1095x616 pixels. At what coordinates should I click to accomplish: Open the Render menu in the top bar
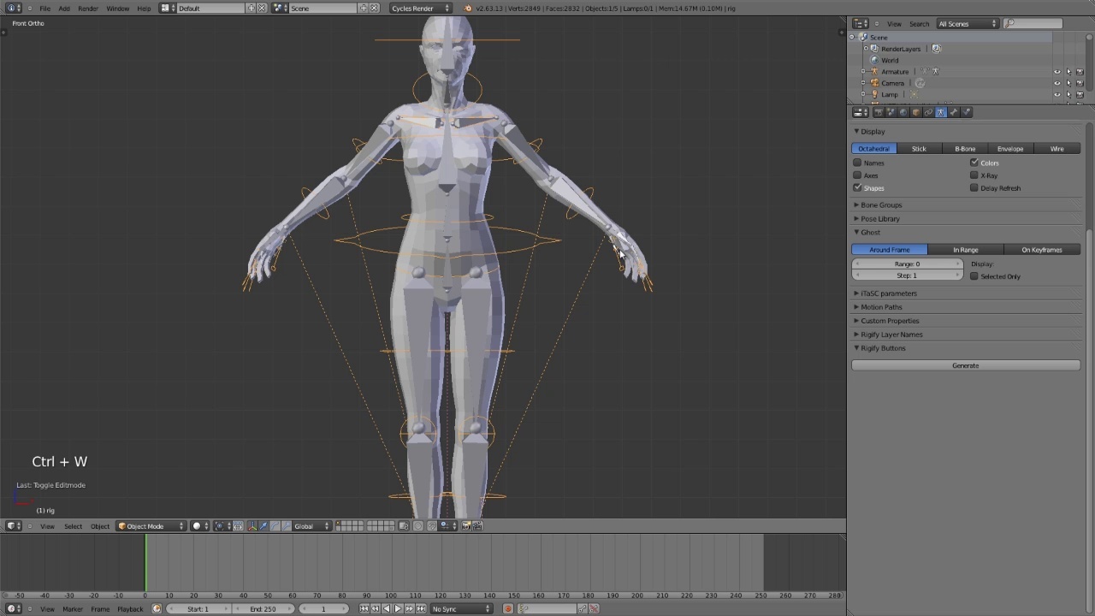(88, 8)
